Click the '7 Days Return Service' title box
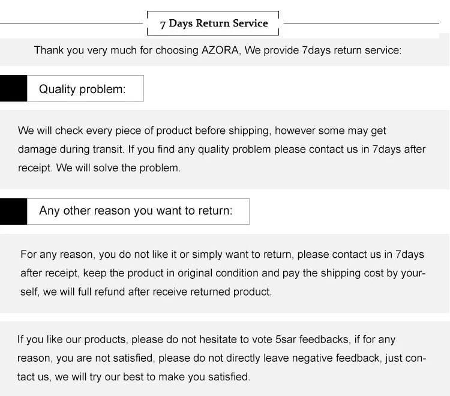 pos(214,23)
